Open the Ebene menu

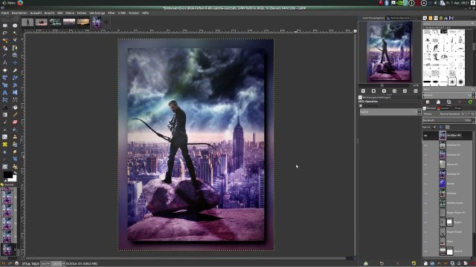coord(70,13)
